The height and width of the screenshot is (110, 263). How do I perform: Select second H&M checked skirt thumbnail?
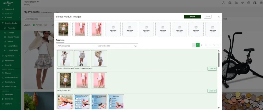[x=82, y=58]
